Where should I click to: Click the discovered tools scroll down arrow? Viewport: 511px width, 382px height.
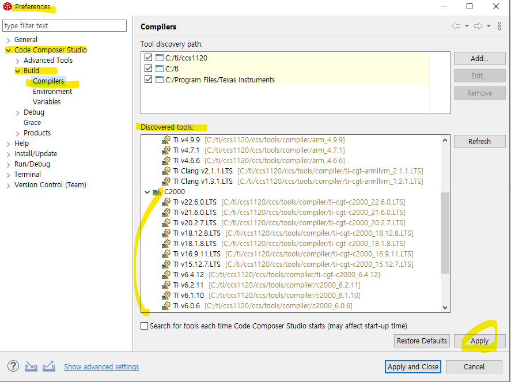(445, 307)
